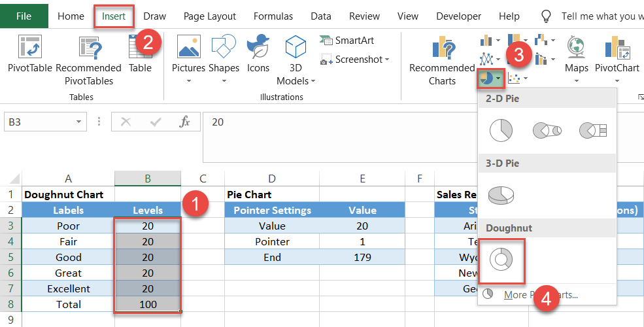The image size is (644, 327).
Task: Insert a PivotTable
Action: click(30, 54)
